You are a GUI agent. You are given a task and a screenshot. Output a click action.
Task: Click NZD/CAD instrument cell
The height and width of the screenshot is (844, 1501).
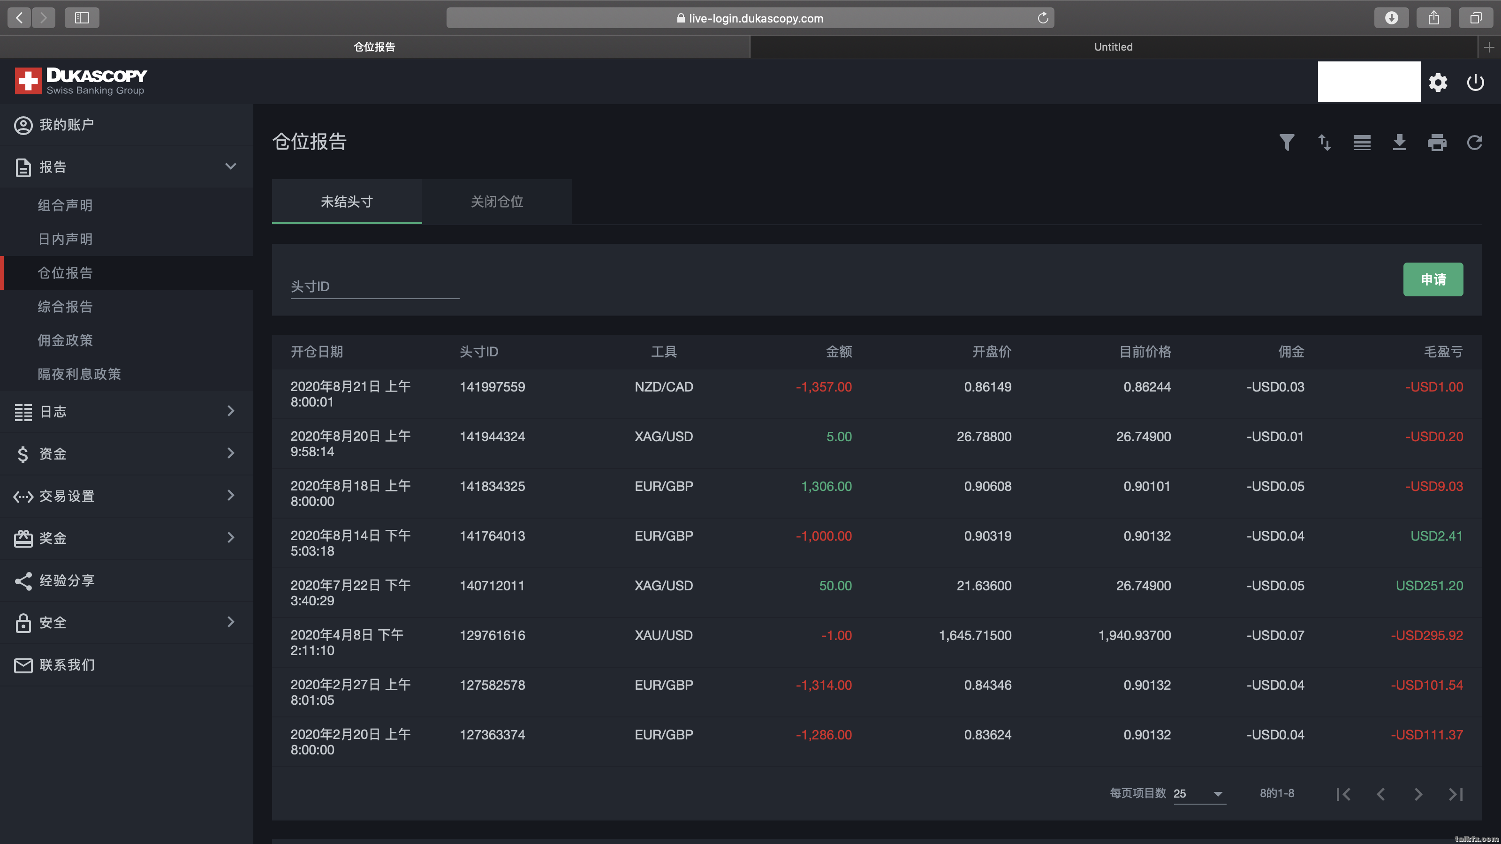point(664,387)
